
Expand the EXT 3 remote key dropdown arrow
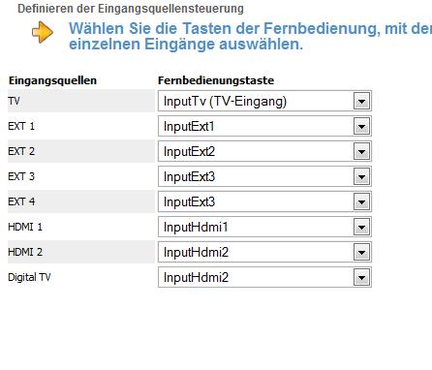[361, 177]
